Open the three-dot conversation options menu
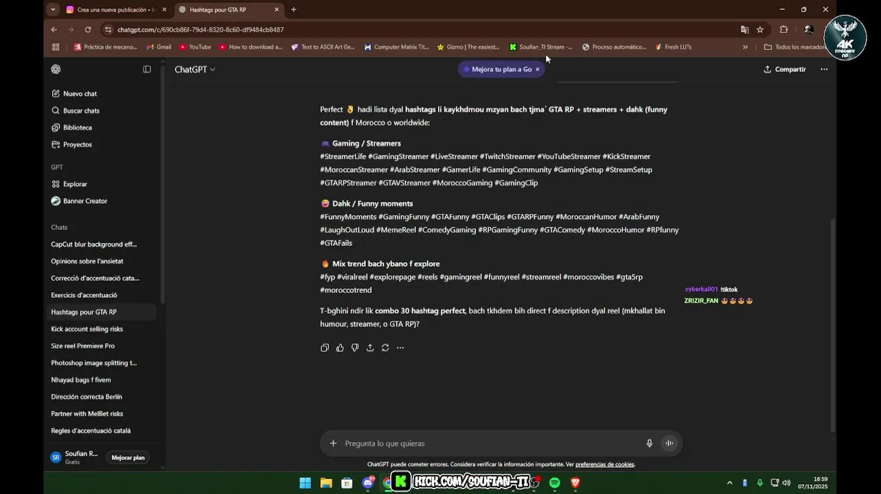The width and height of the screenshot is (881, 494). click(x=824, y=69)
